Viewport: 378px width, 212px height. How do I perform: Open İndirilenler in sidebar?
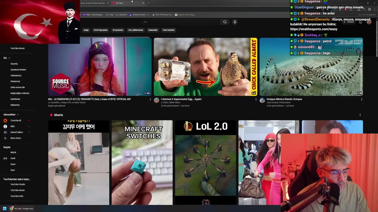[x=15, y=99]
